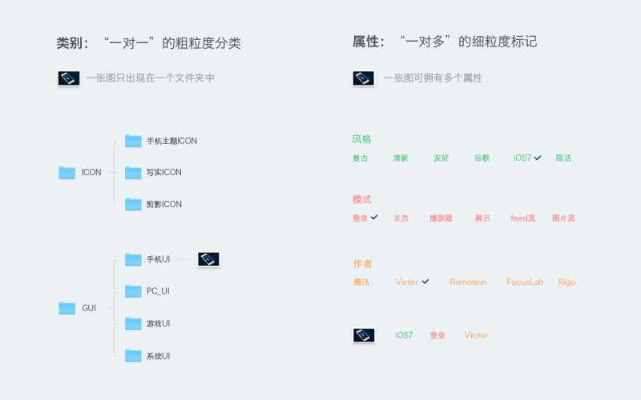This screenshot has width=641, height=400.
Task: Click the phone thumbnail beside 手机UI
Action: (x=208, y=259)
